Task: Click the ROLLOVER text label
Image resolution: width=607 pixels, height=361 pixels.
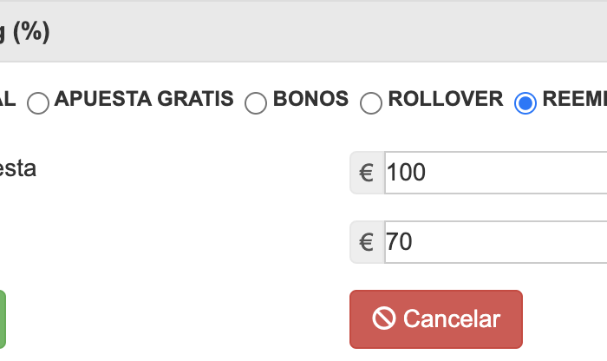Action: pos(446,99)
